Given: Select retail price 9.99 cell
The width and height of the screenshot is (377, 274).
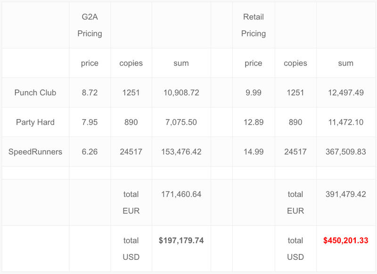Looking at the screenshot, I should [x=254, y=93].
